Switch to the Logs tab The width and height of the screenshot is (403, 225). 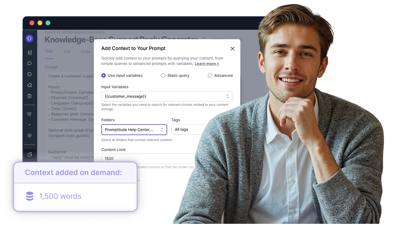[x=86, y=51]
